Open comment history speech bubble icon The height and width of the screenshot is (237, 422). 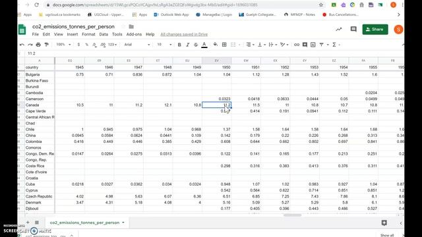(353, 29)
